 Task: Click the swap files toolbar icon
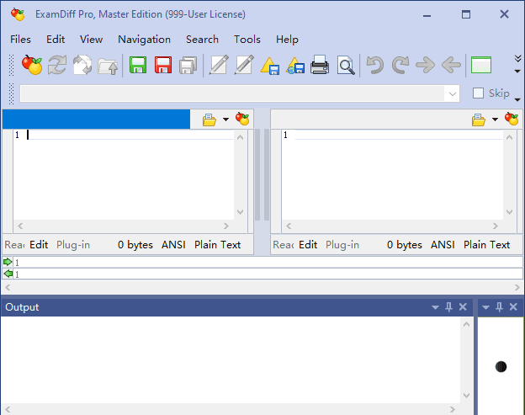pos(82,65)
